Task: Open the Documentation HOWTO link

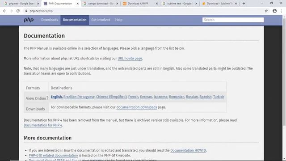Action: pos(188,150)
